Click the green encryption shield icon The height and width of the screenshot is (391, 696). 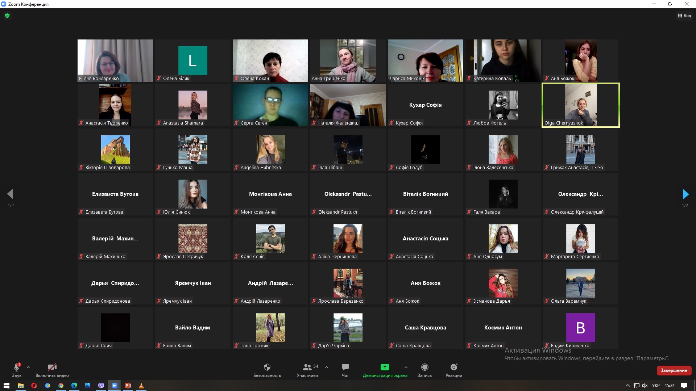click(x=7, y=16)
